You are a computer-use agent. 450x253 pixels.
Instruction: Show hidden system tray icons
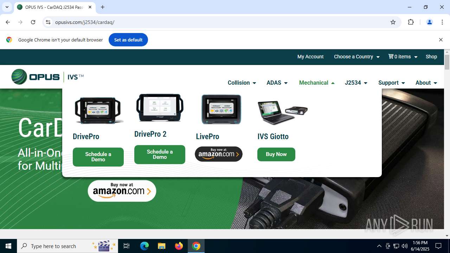(x=379, y=246)
